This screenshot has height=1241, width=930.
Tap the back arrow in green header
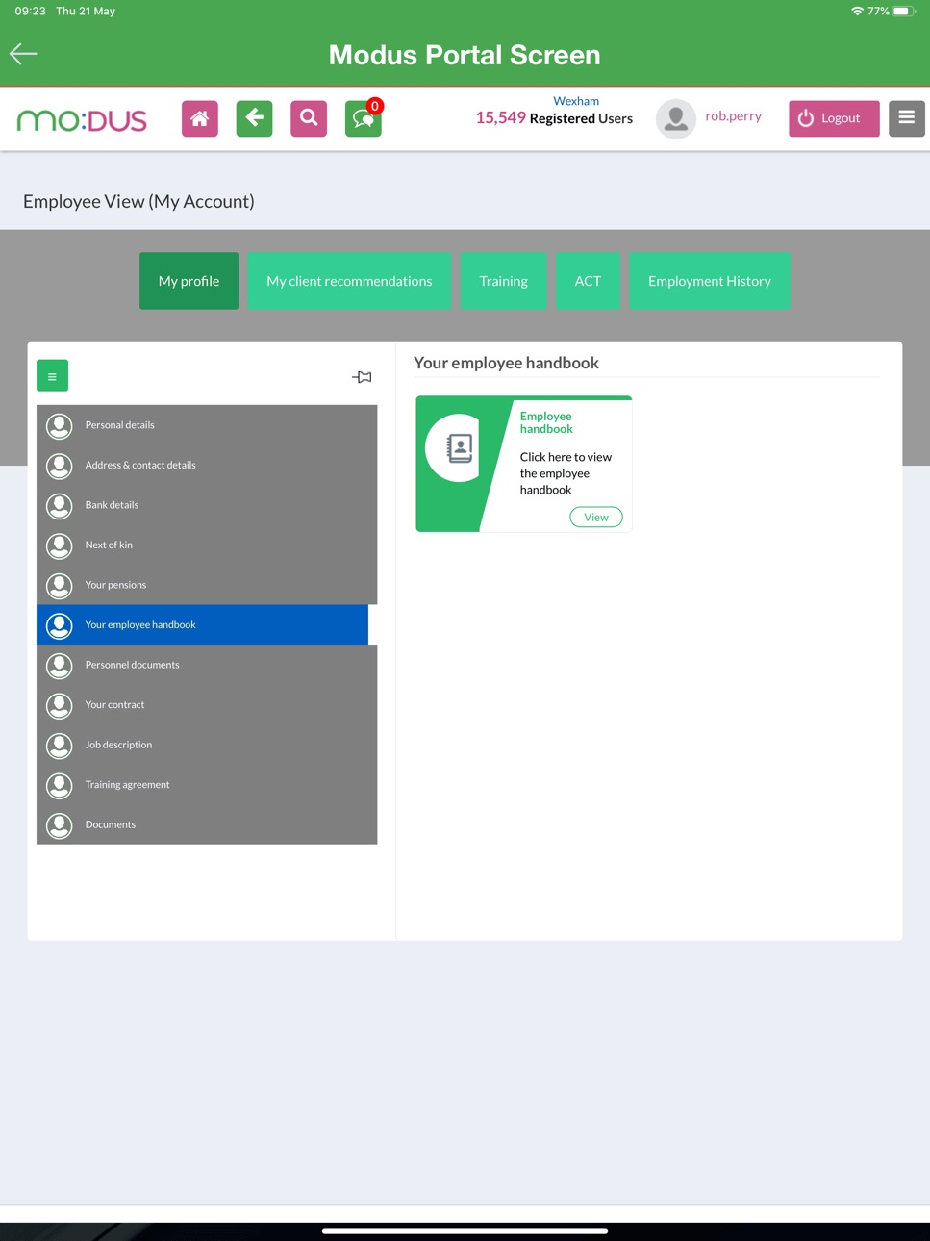tap(23, 54)
